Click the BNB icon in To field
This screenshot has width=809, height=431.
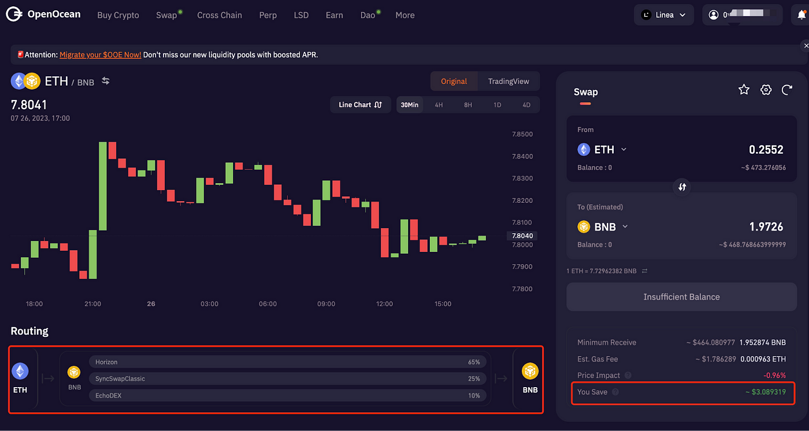(x=584, y=227)
